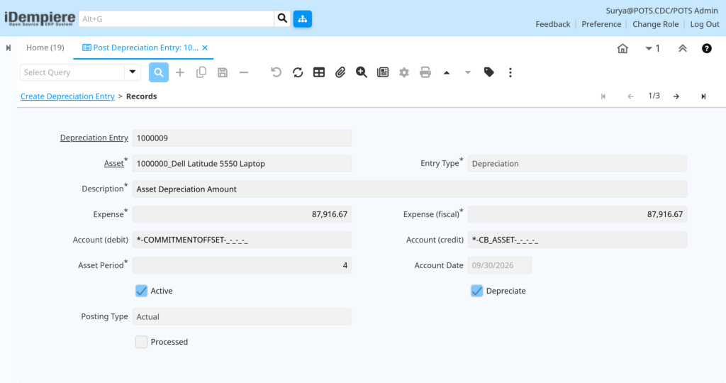The height and width of the screenshot is (383, 726).
Task: Click the Delete record minus icon
Action: [244, 72]
